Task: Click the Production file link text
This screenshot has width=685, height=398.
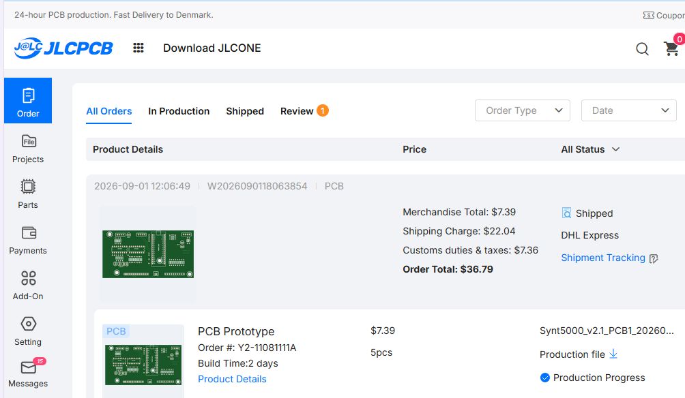Action: [x=572, y=354]
